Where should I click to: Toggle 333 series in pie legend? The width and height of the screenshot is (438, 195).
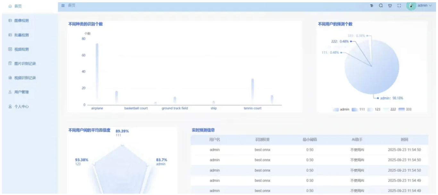[405, 109]
